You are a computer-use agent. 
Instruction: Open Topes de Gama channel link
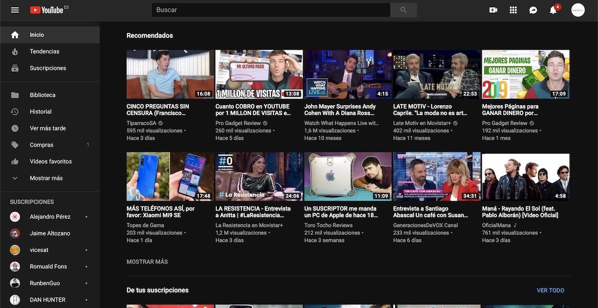[145, 225]
